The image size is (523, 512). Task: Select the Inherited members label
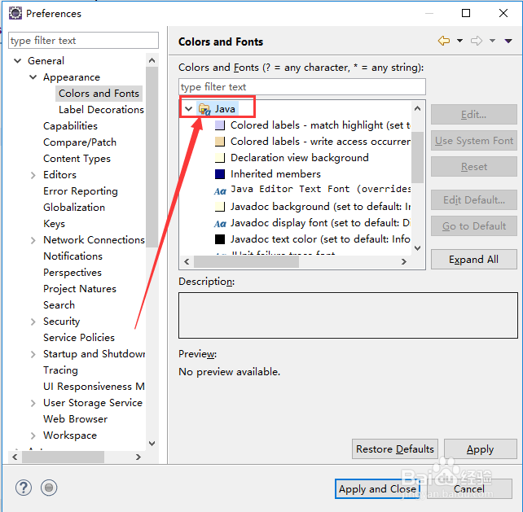pyautogui.click(x=275, y=174)
